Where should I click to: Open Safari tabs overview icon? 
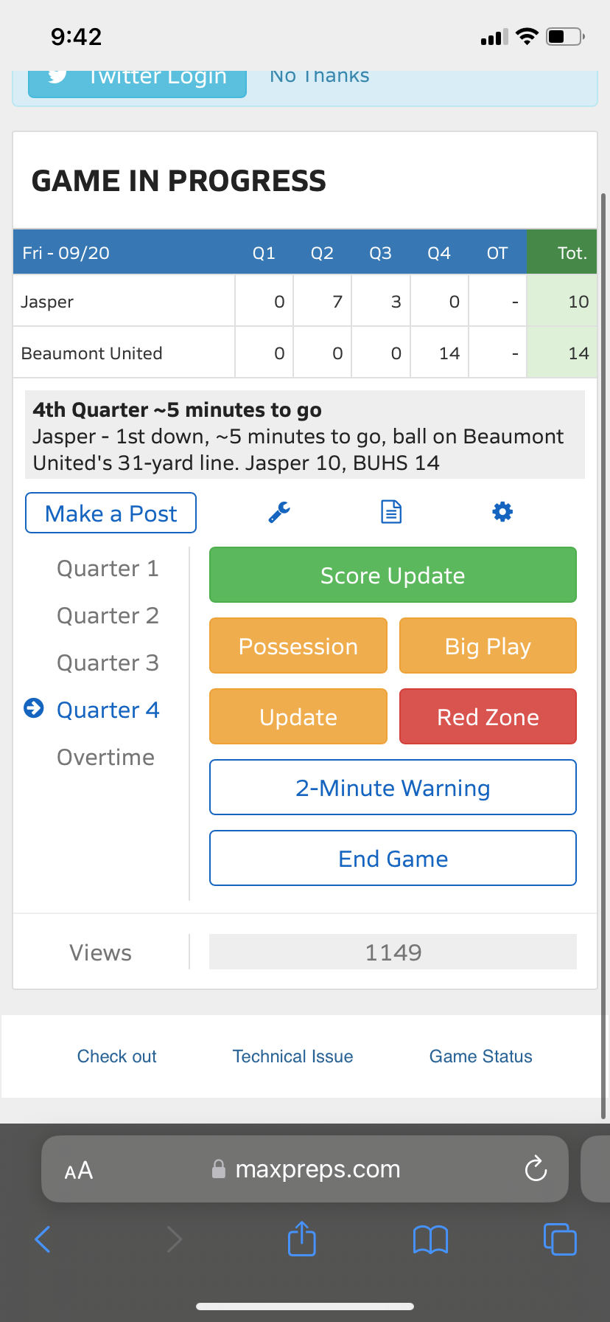[560, 1239]
